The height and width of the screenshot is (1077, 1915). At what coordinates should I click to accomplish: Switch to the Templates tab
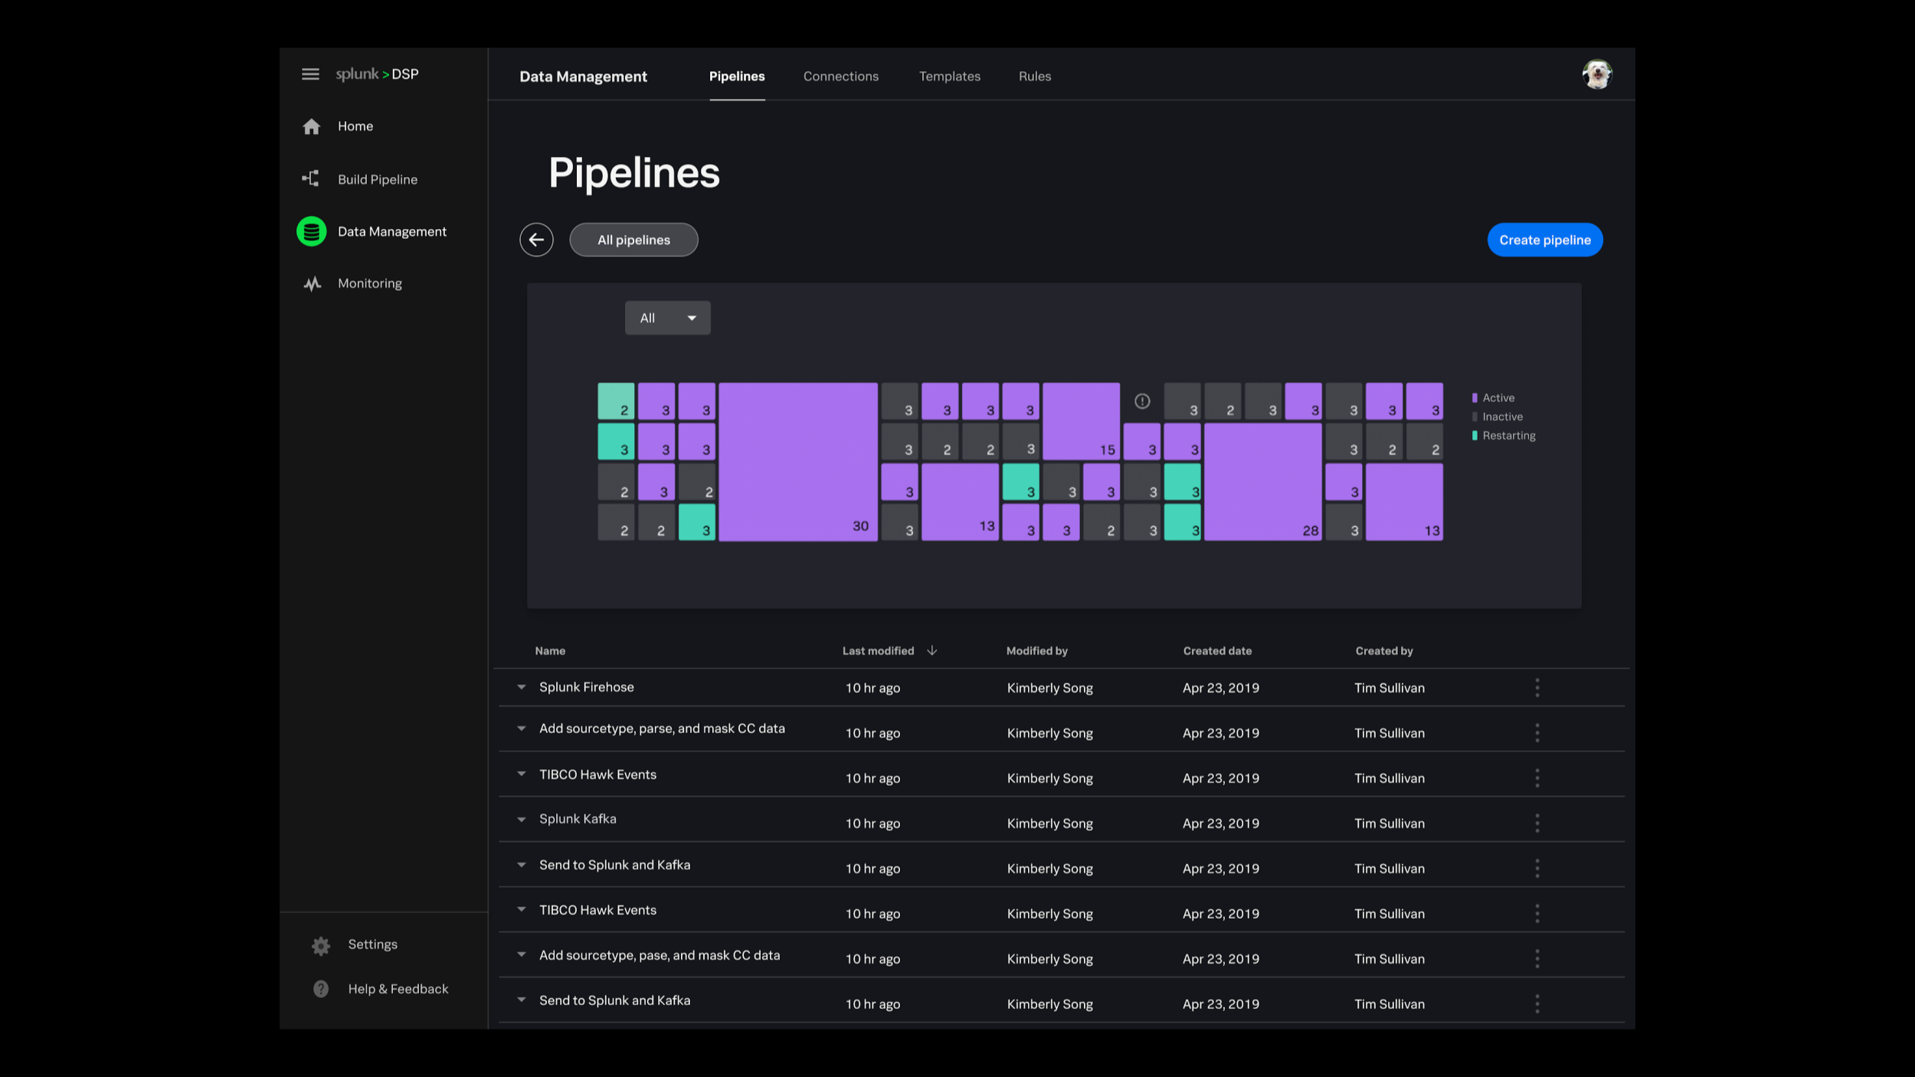(x=949, y=77)
